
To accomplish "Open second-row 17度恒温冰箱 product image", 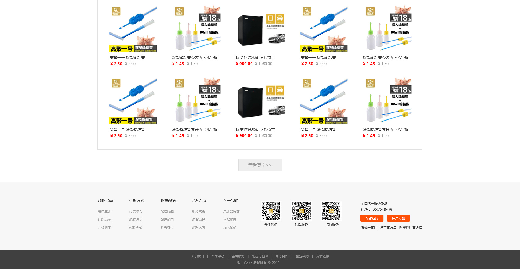I will click(x=260, y=101).
